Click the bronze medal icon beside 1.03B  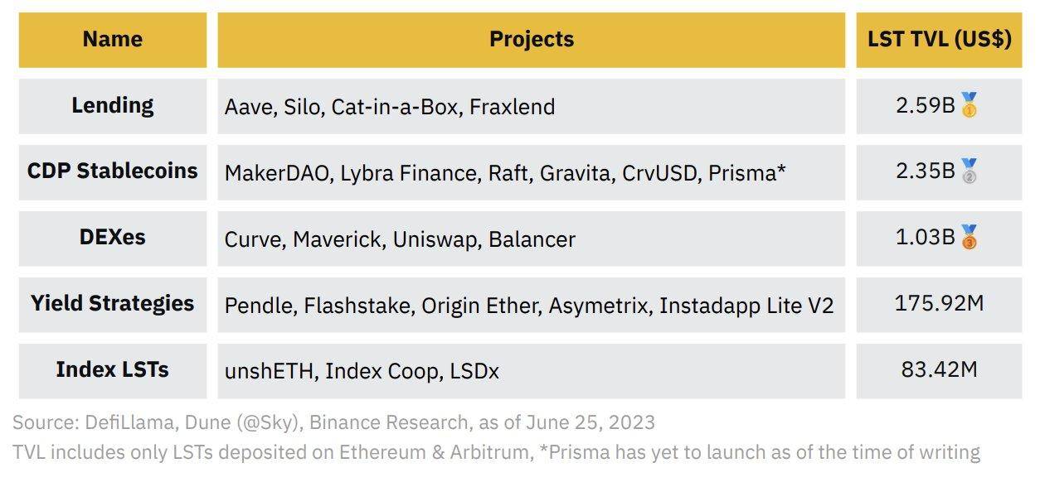pos(970,237)
